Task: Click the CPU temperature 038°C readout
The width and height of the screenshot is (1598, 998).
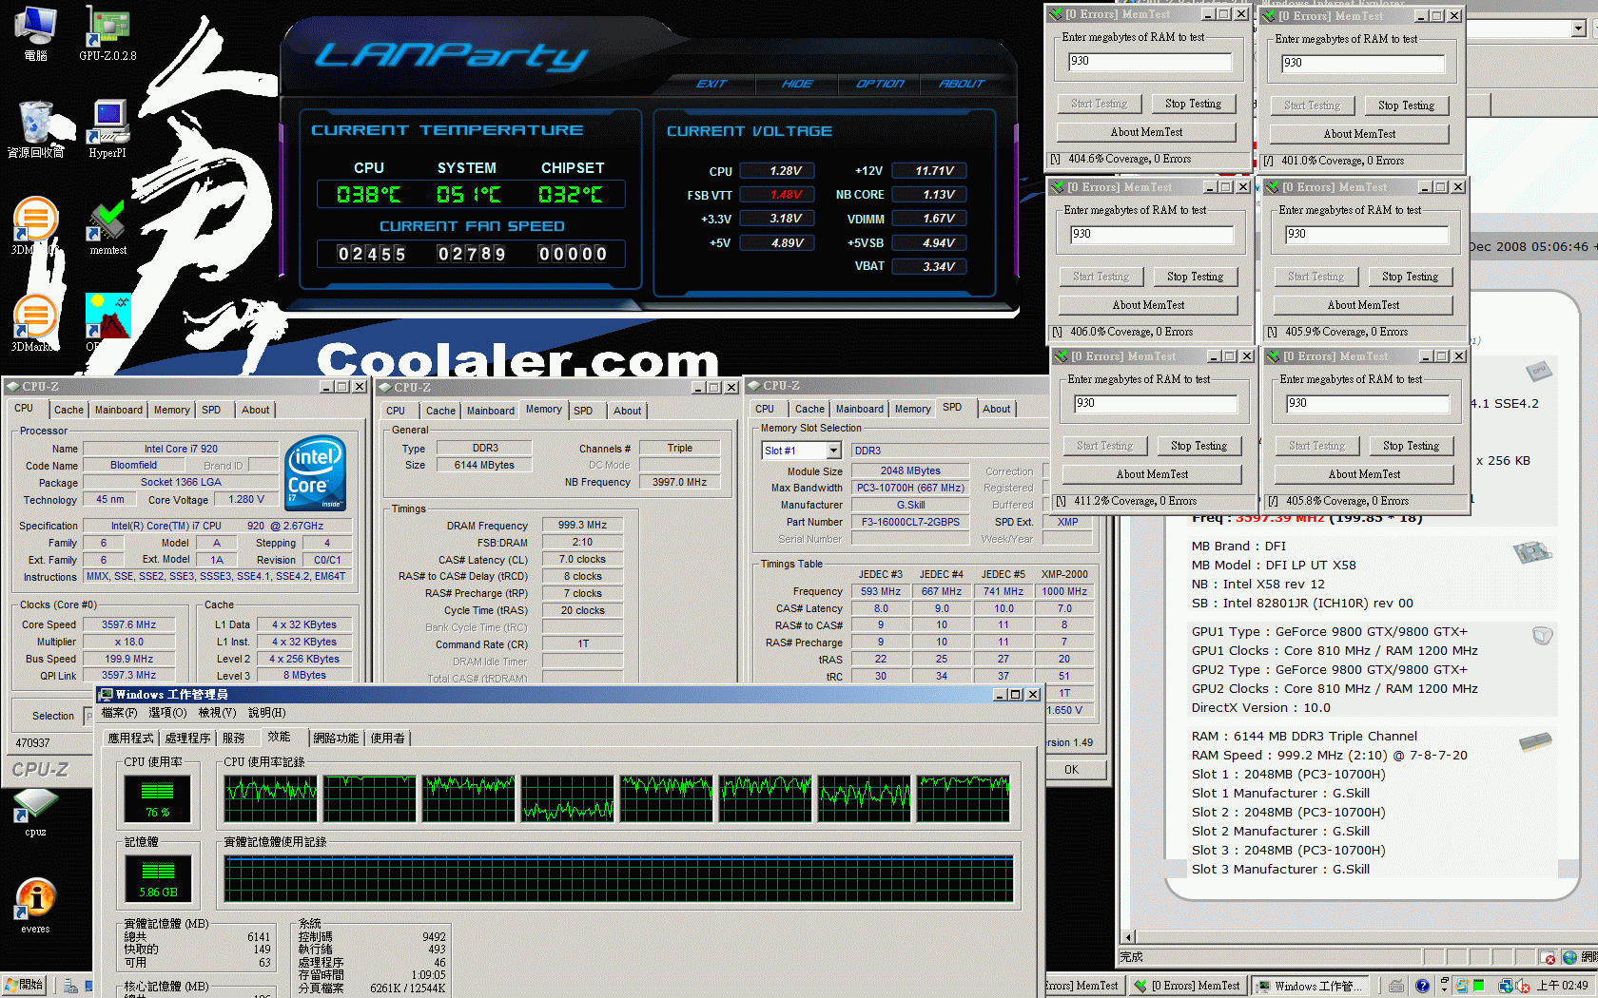Action: click(x=368, y=195)
